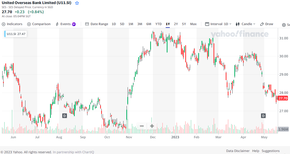This screenshot has height=154, width=290.
Task: Click the +0.23 price change value
Action: click(x=20, y=12)
